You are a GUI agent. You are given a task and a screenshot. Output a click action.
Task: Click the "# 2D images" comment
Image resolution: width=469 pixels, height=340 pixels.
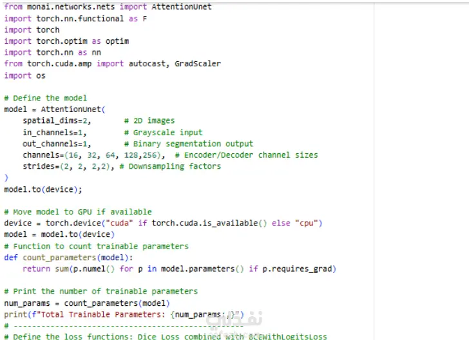pyautogui.click(x=149, y=121)
